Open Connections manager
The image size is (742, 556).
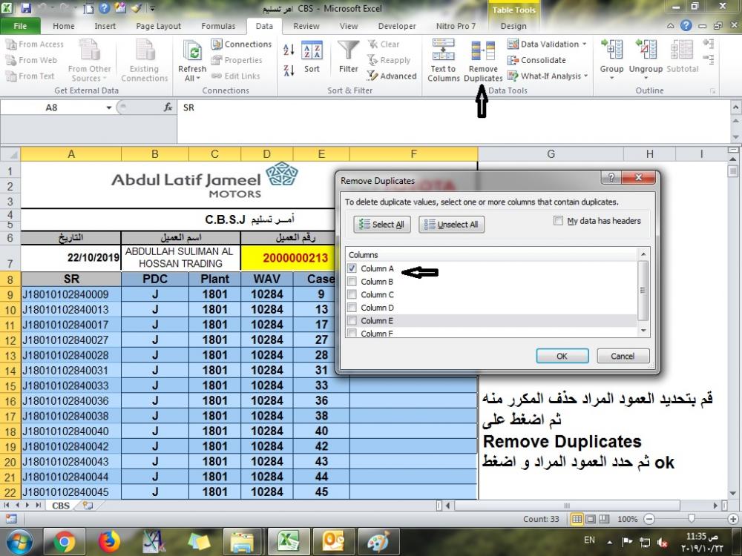pyautogui.click(x=241, y=44)
